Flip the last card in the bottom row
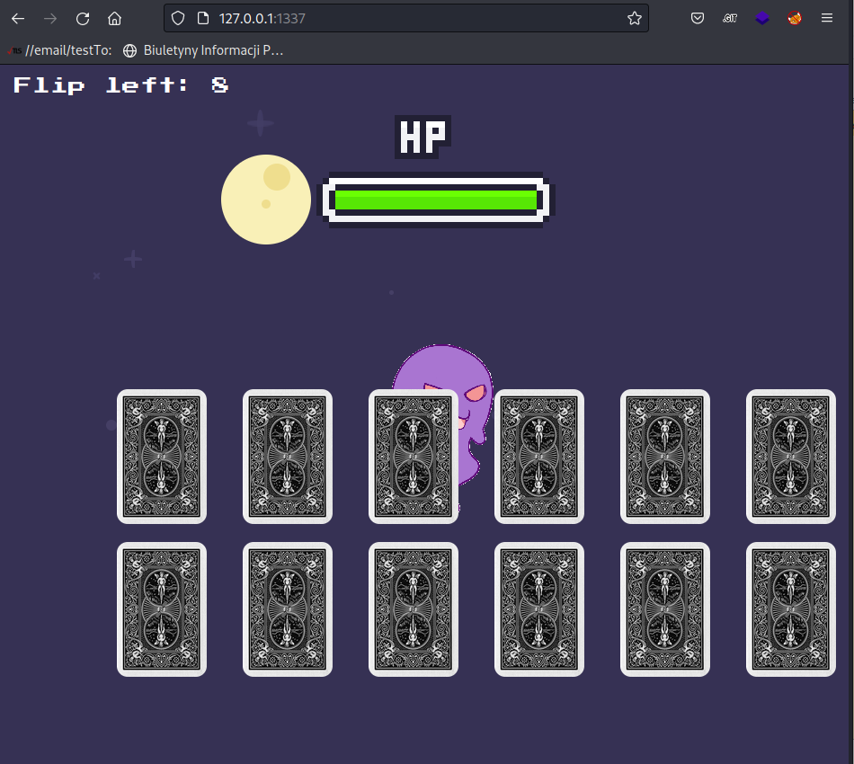854x764 pixels. (x=791, y=609)
